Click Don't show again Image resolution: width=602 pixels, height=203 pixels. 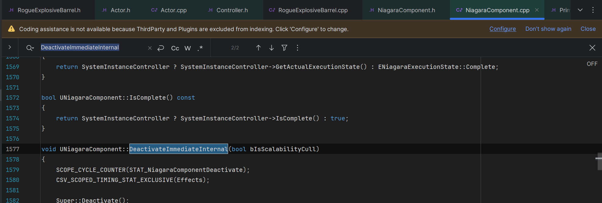click(x=548, y=29)
